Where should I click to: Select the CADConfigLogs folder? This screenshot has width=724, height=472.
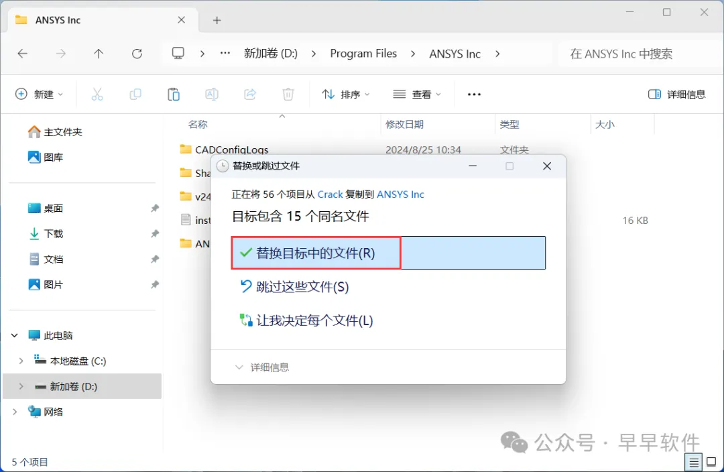tap(224, 150)
